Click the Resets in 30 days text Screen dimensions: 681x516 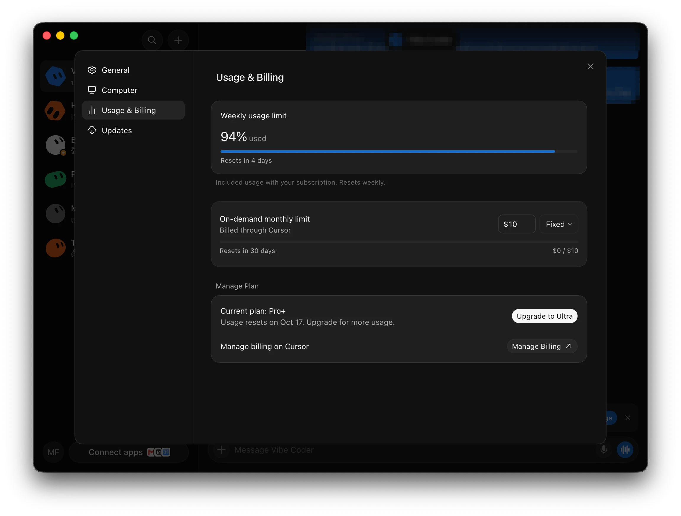[x=247, y=251]
